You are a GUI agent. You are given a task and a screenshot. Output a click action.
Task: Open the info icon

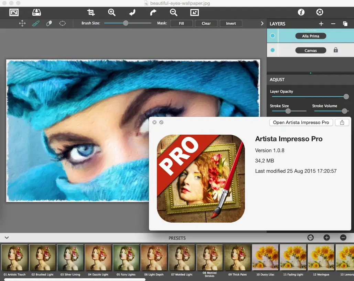point(301,12)
